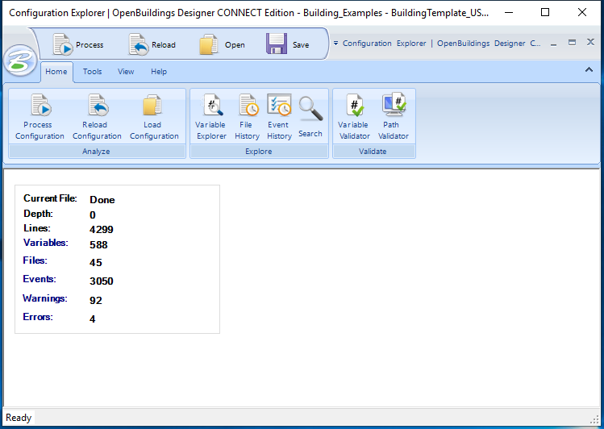Click the Explore group label
Screen dimensions: 604x429
point(259,152)
